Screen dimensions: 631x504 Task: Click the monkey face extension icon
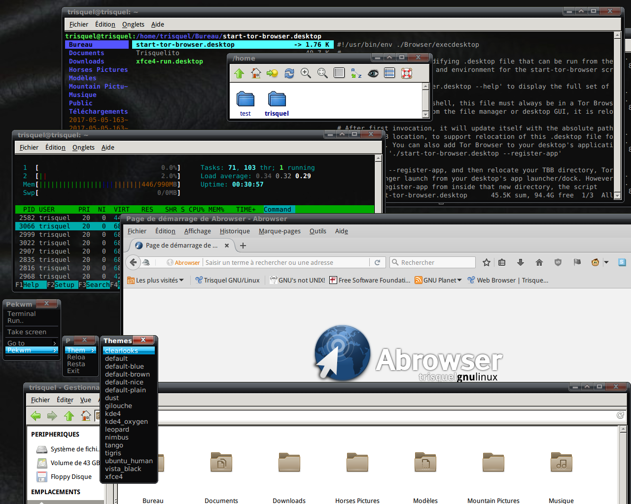[x=595, y=262]
